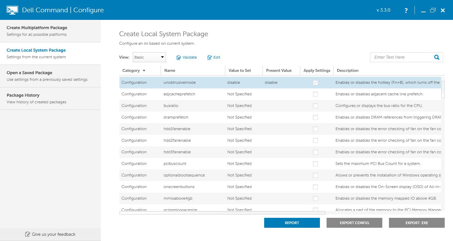Screen dimensions: 453x241
Task: Toggle Apply Settings for unobtrusivemode
Action: click(x=315, y=82)
